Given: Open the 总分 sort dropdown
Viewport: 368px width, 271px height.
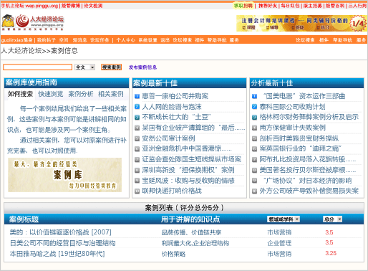Looking at the screenshot, I should tap(332, 219).
